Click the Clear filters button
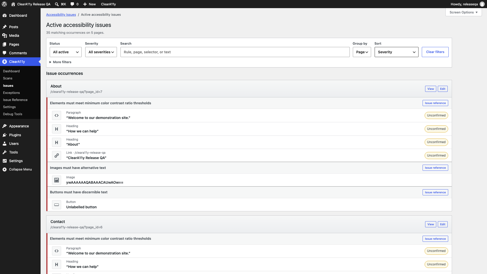This screenshot has width=487, height=274. [435, 52]
